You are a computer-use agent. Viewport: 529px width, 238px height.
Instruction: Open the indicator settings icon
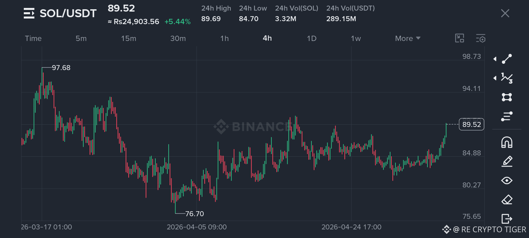point(481,38)
